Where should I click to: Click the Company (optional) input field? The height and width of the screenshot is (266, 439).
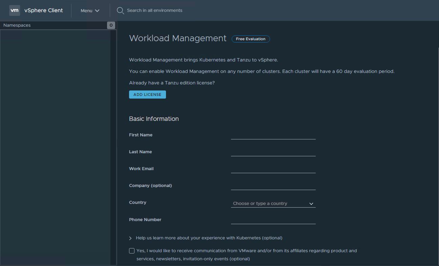pos(273,186)
